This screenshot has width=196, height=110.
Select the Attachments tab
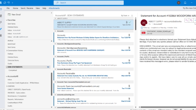54,8
